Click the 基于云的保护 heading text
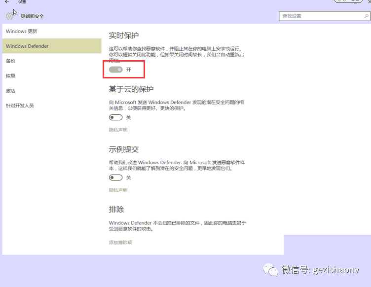 tap(131, 89)
